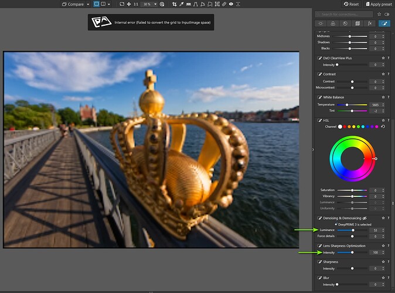Switch to the Color corrections tab
This screenshot has width=395, height=293.
[x=333, y=23]
